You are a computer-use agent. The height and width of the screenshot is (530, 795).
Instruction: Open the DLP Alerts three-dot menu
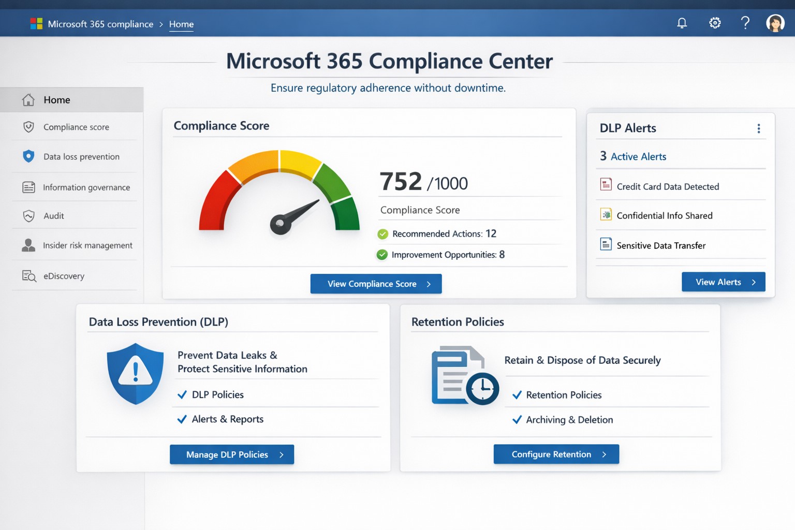pos(759,128)
